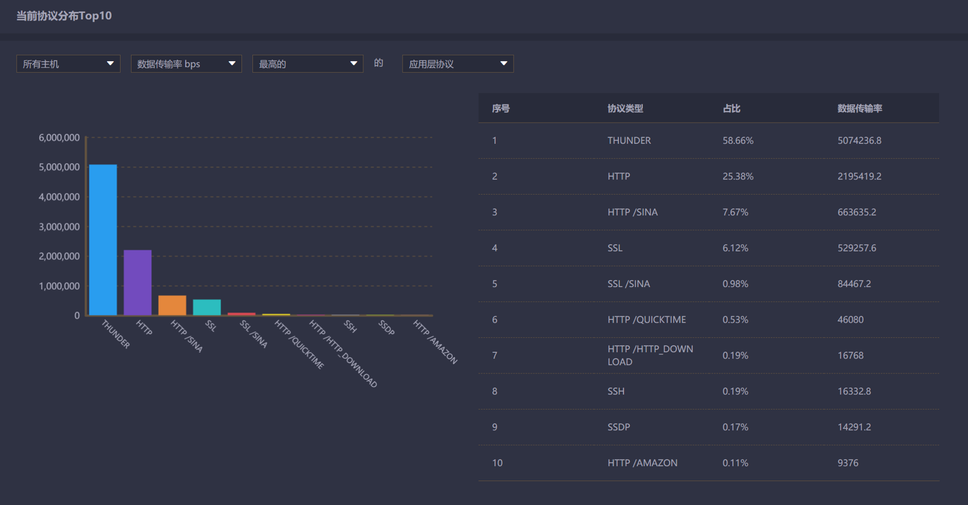968x505 pixels.
Task: Select THUNDER protocol cell in table
Action: pyautogui.click(x=629, y=141)
